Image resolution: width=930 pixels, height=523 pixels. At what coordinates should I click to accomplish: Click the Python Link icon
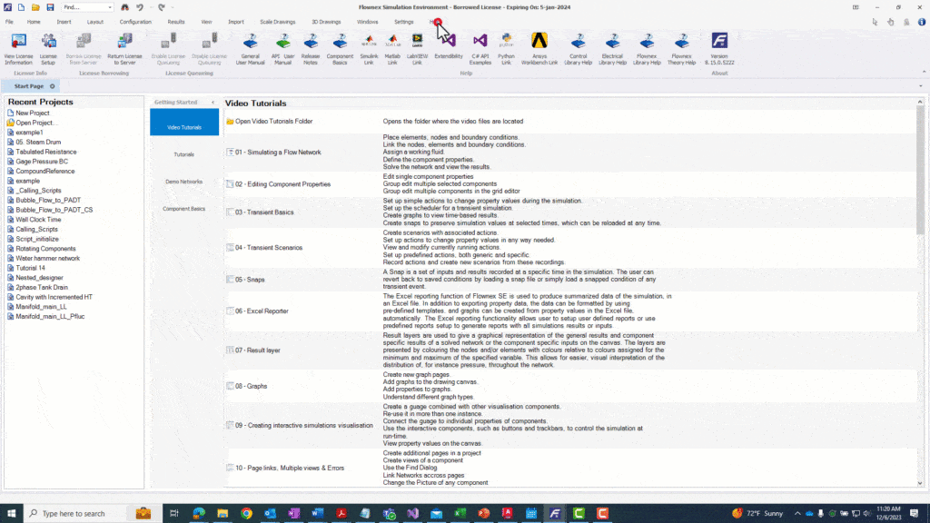[507, 47]
